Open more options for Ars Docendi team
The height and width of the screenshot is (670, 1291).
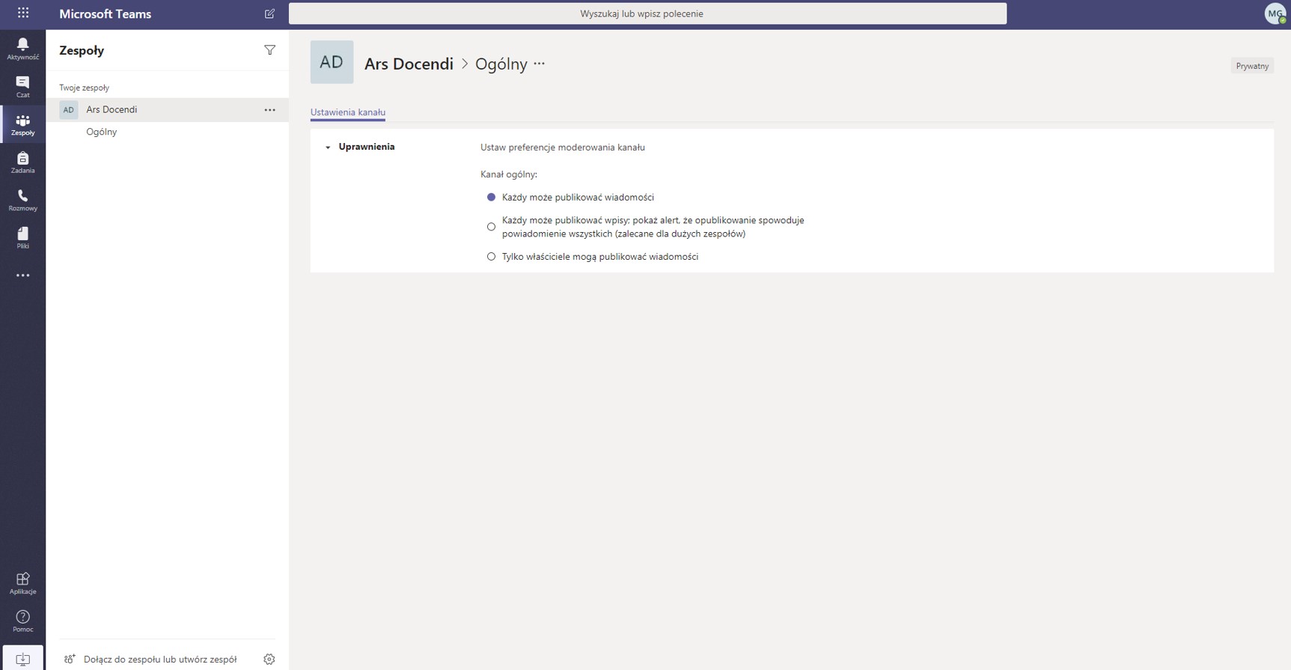tap(269, 110)
